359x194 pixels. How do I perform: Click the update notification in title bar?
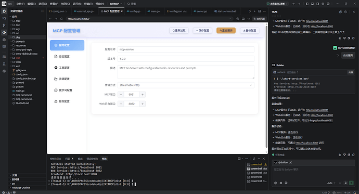[277, 4]
